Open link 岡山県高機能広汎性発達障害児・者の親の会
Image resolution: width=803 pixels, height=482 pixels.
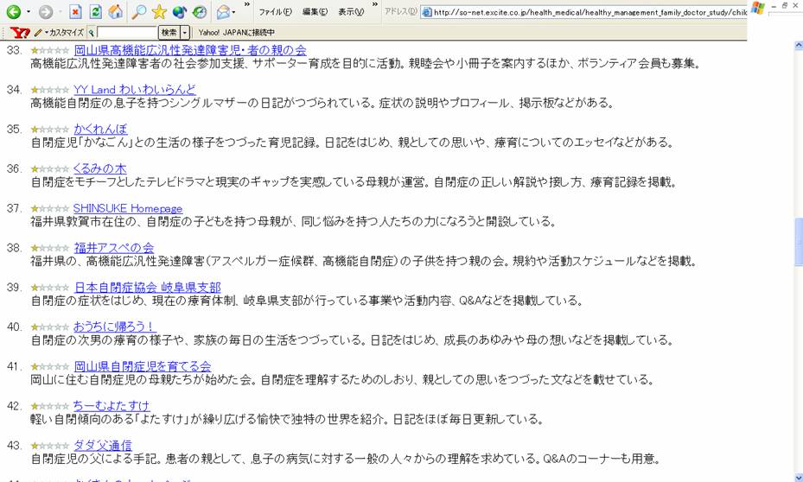190,50
